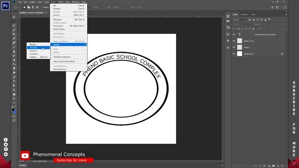Screen dimensions: 299x168
Task: Click the blue background color swatch
Action: coord(15,112)
